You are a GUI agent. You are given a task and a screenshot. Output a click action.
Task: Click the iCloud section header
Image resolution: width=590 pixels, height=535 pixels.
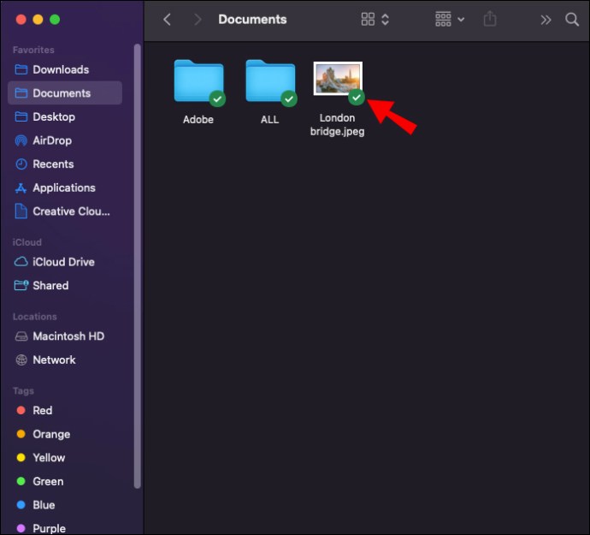pos(27,242)
